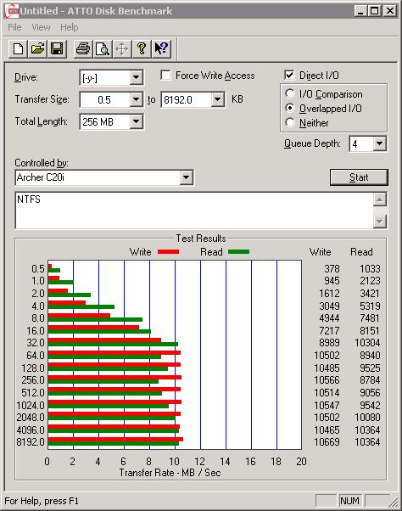This screenshot has width=402, height=511.
Task: Open the Controlled by Archer C20i dropdown
Action: click(186, 177)
